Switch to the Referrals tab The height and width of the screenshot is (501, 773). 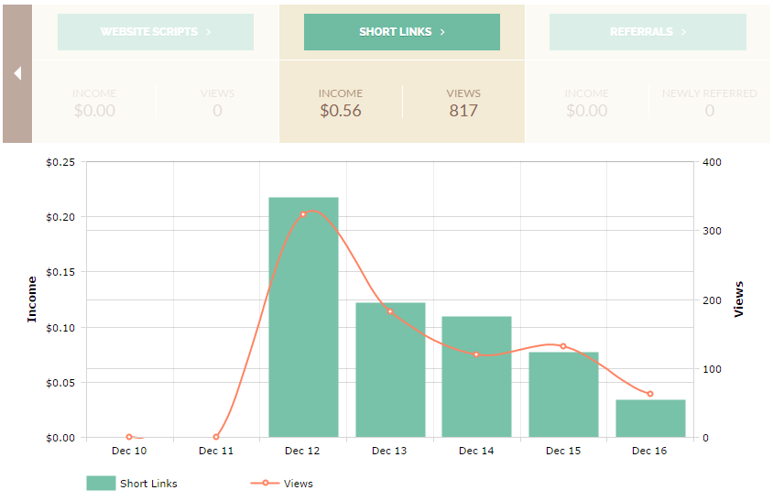(x=648, y=32)
